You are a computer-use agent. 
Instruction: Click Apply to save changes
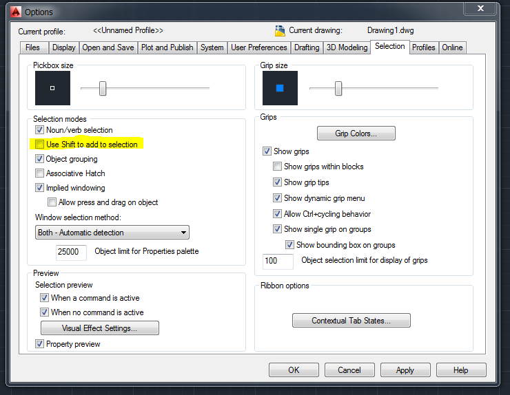405,370
